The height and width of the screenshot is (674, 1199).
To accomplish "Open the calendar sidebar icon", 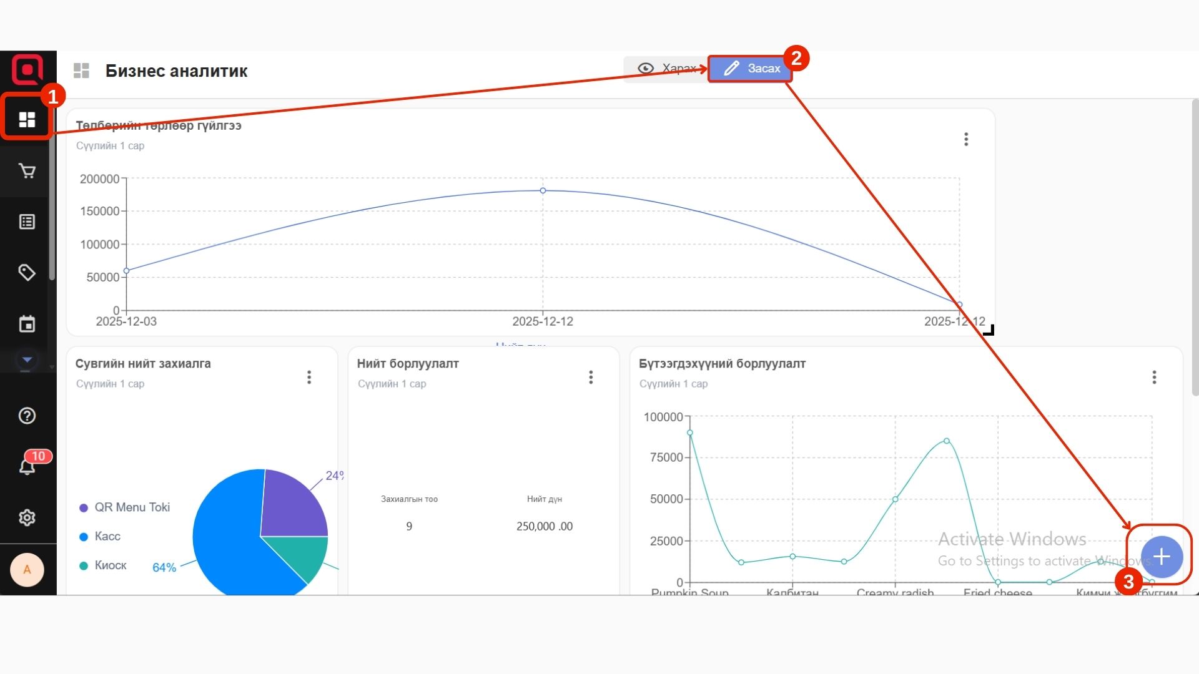I will [27, 324].
